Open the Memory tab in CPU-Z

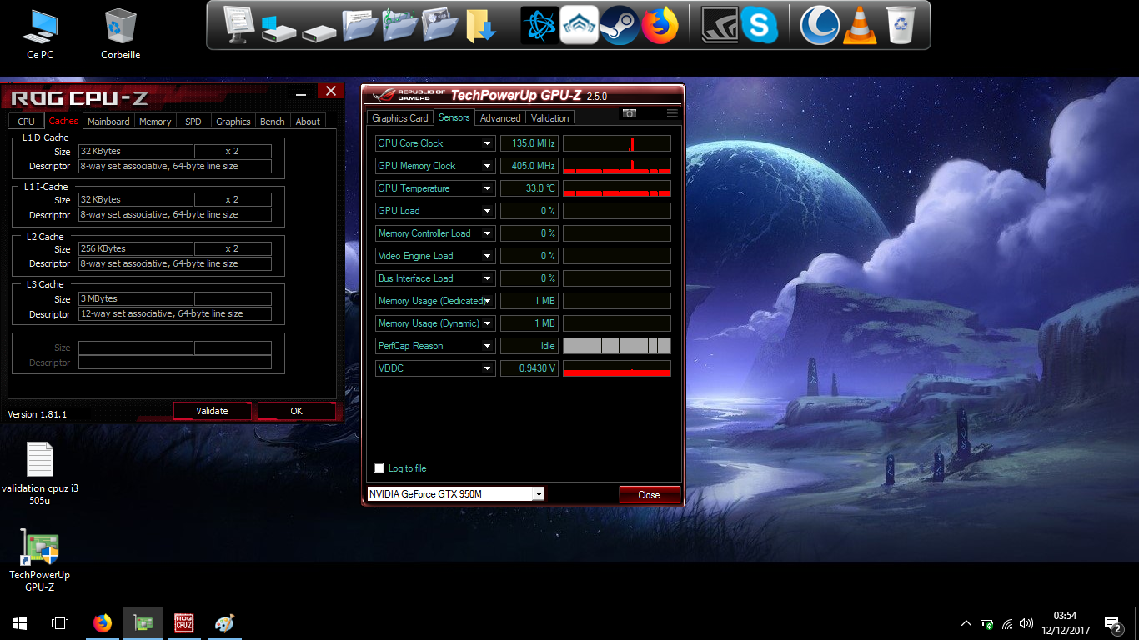point(155,122)
